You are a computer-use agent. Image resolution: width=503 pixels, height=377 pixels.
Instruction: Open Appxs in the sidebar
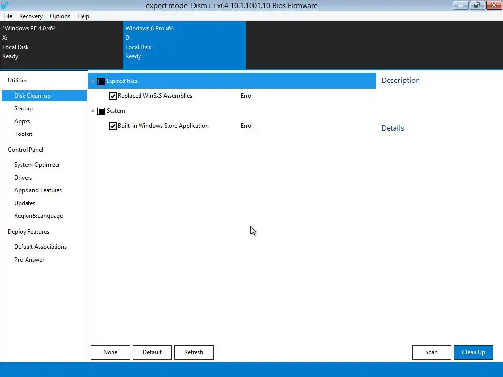click(x=22, y=121)
